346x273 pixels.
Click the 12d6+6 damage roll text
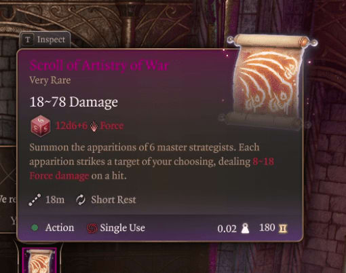tap(71, 126)
